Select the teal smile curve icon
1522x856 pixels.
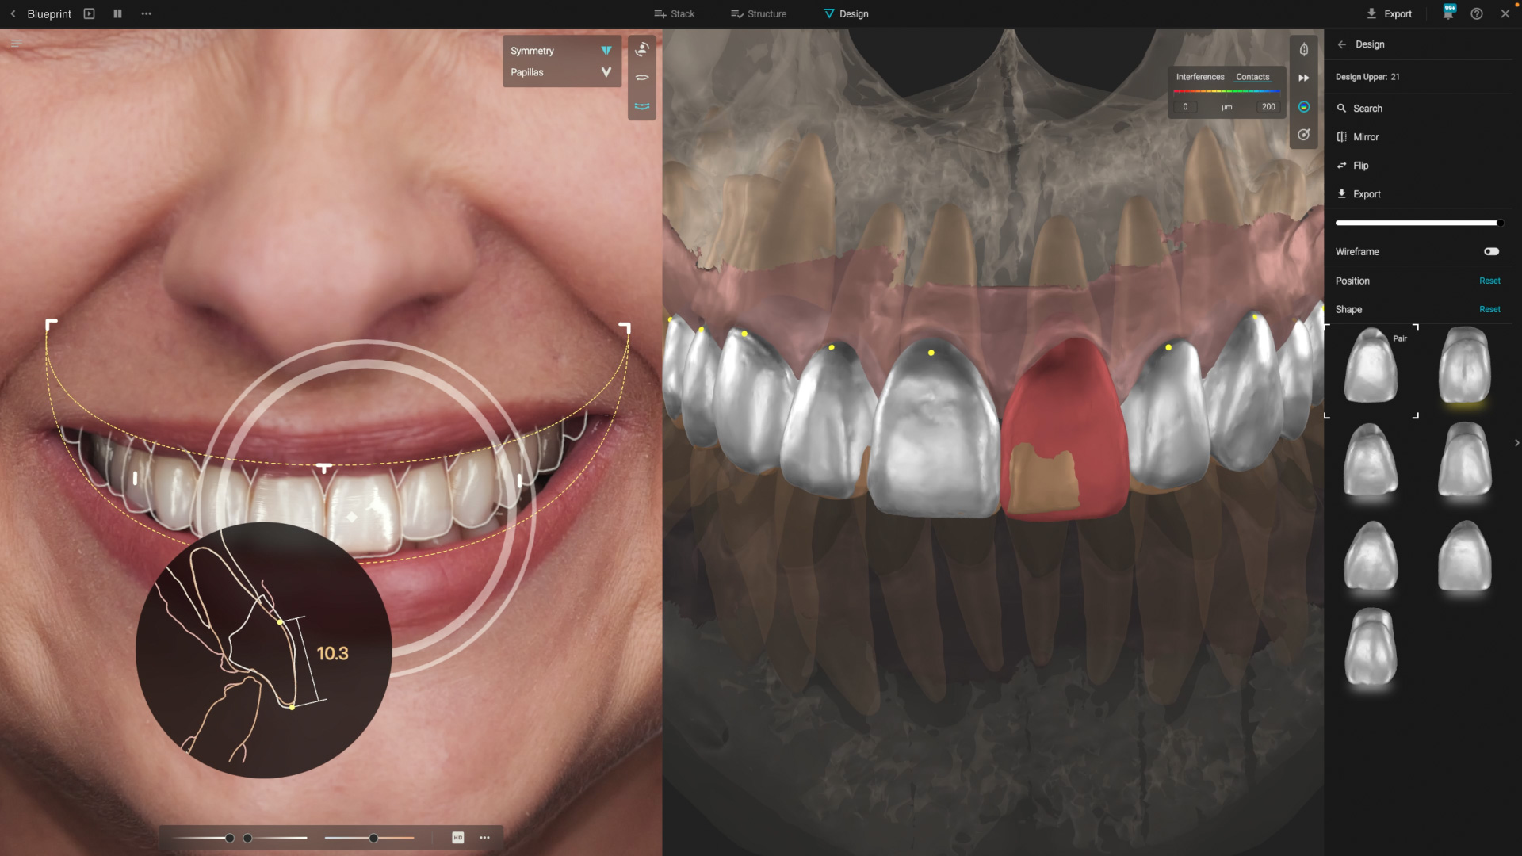642,106
